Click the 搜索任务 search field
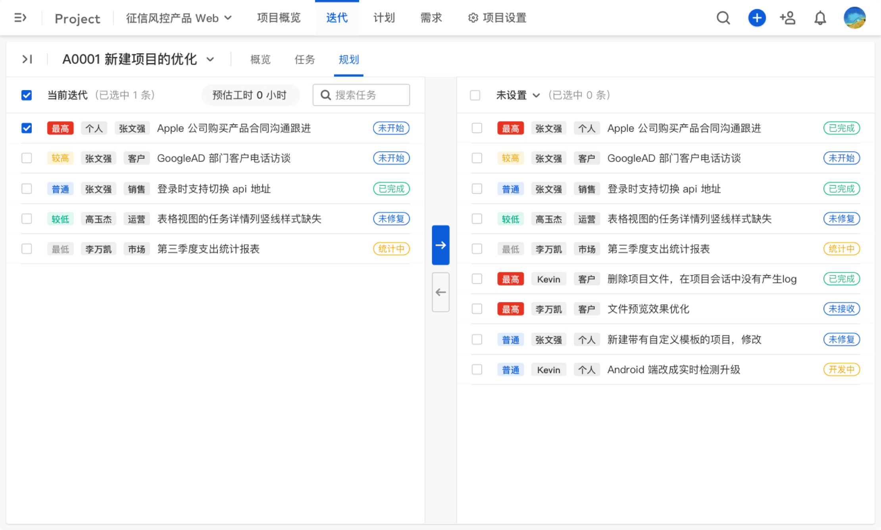Screen dimensions: 881x530 [x=361, y=95]
